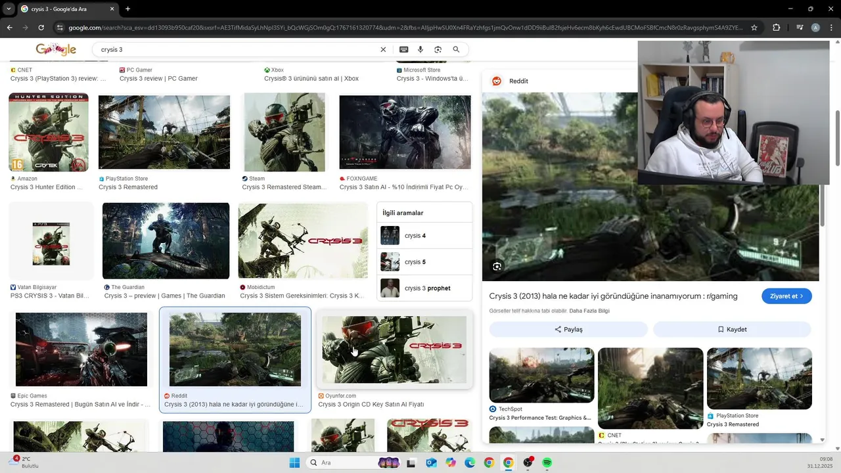Go back to the previous page
This screenshot has width=841, height=473.
click(x=9, y=28)
